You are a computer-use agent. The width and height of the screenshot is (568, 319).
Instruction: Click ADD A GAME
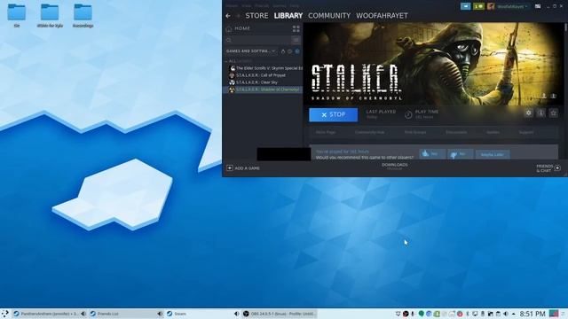(243, 168)
